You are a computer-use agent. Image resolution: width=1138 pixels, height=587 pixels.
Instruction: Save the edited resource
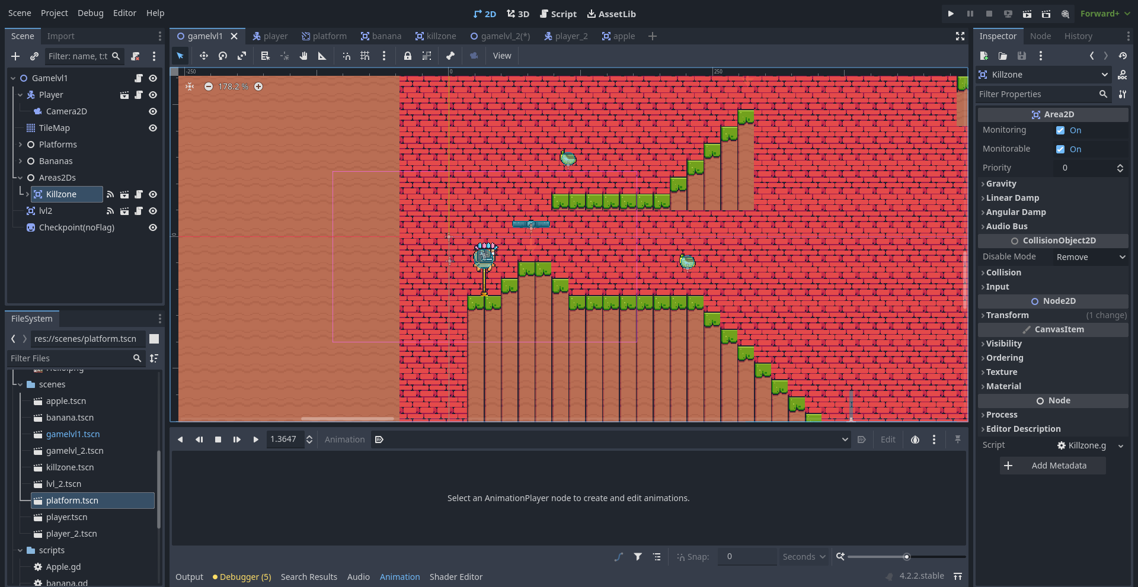point(1022,56)
